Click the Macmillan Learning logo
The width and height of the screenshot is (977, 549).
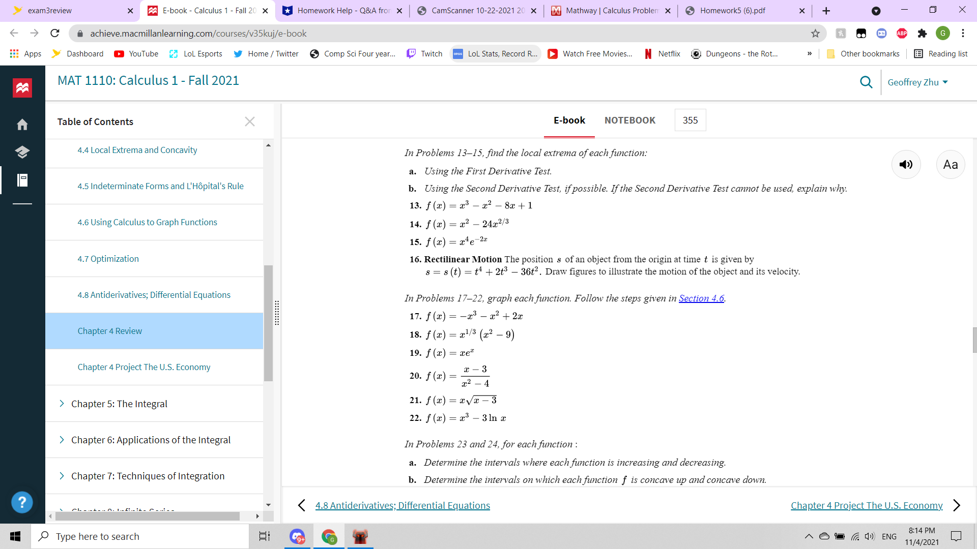(22, 87)
